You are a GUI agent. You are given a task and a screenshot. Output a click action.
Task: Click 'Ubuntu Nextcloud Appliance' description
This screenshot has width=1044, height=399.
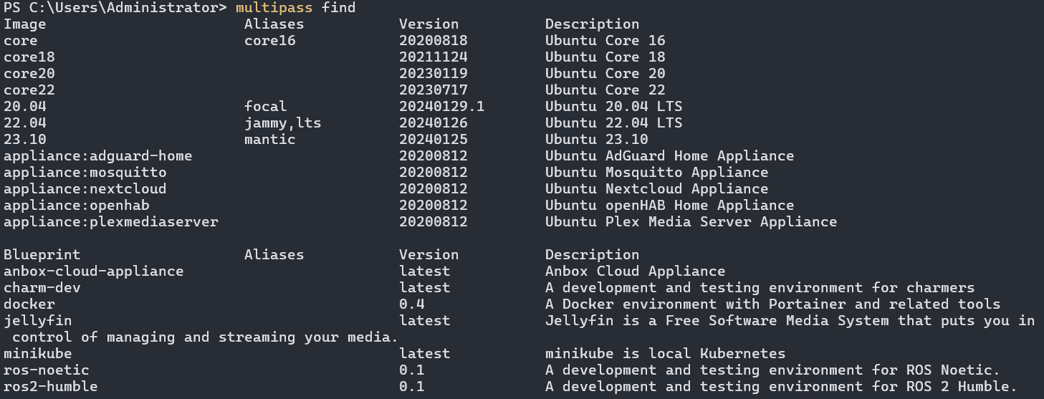pyautogui.click(x=657, y=188)
